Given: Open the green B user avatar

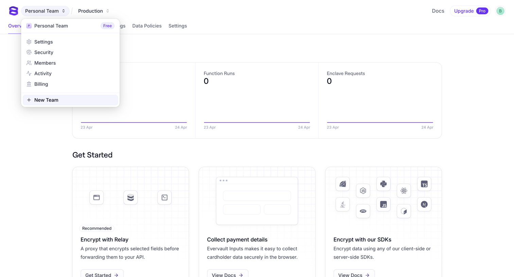Looking at the screenshot, I should [x=500, y=11].
